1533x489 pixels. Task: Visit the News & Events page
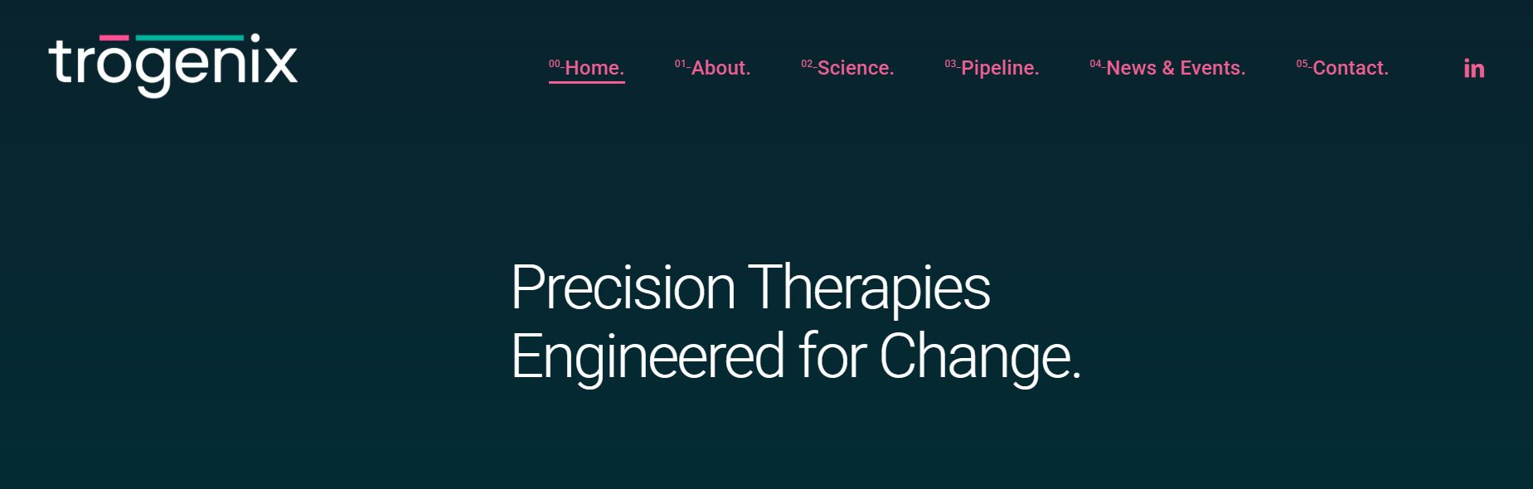pyautogui.click(x=1176, y=68)
